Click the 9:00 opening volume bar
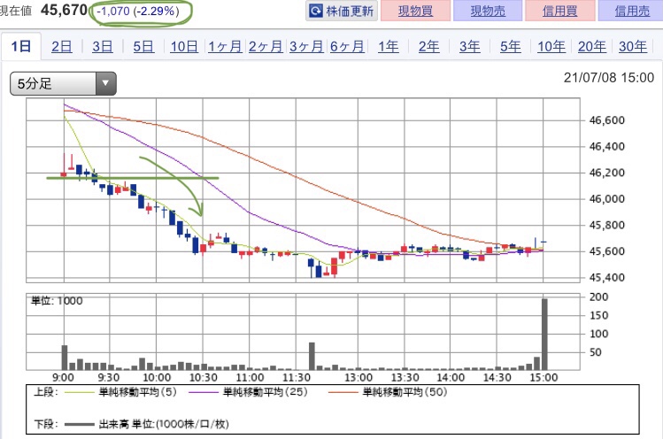This screenshot has width=663, height=439. [x=65, y=358]
